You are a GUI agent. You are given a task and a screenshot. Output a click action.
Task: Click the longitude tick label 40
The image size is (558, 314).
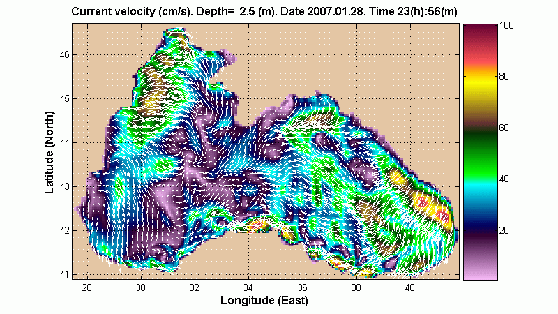click(x=410, y=287)
